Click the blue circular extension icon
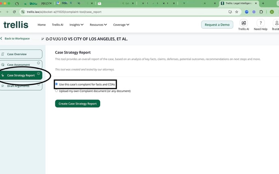Viewport: 279px width, 174px height. click(x=247, y=12)
